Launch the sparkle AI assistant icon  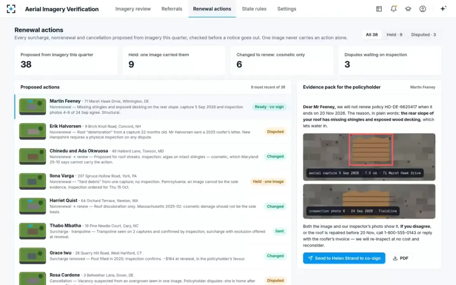click(x=443, y=9)
